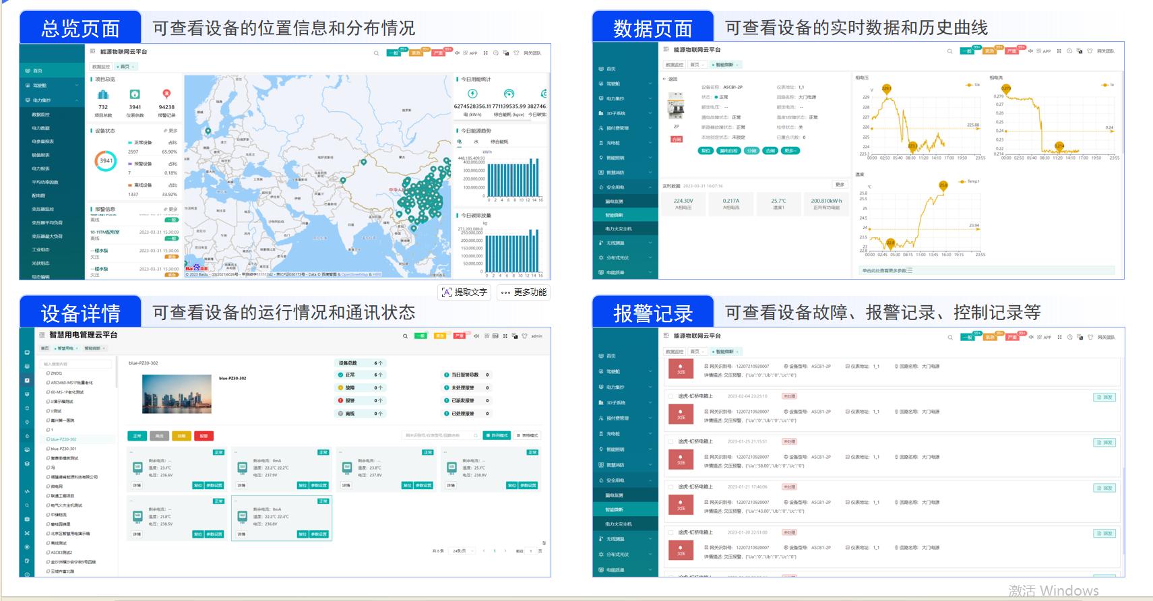The width and height of the screenshot is (1153, 601).
Task: Click the meter icon above 仪表总数 3941
Action: [135, 94]
